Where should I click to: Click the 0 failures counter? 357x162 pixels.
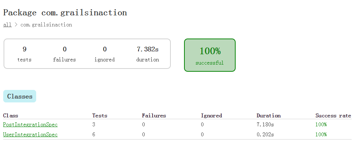pos(64,54)
